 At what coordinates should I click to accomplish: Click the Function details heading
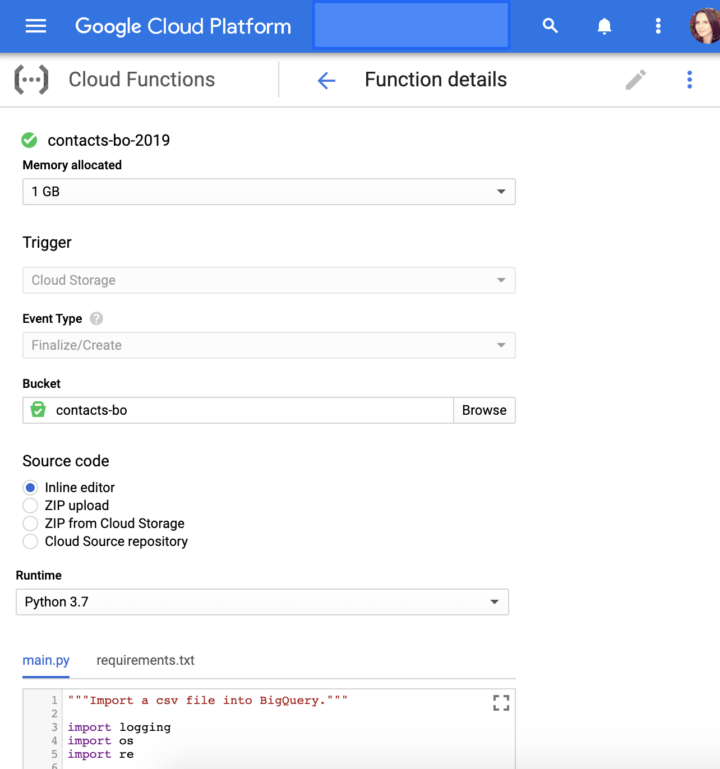point(436,80)
